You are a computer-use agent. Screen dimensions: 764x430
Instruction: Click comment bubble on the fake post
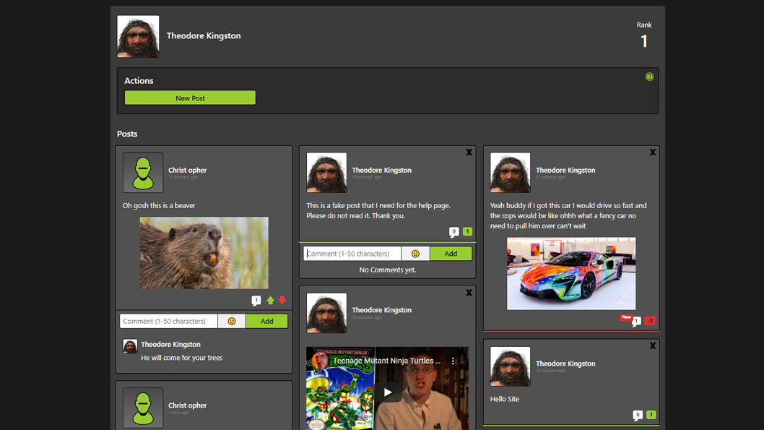coord(453,232)
